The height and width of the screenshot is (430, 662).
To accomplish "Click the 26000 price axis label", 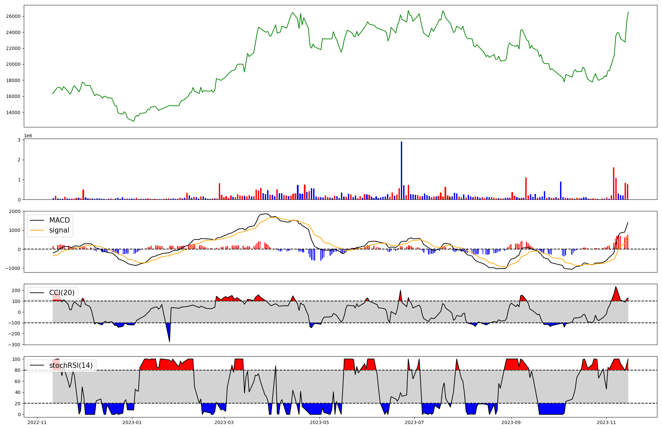I will pos(13,17).
